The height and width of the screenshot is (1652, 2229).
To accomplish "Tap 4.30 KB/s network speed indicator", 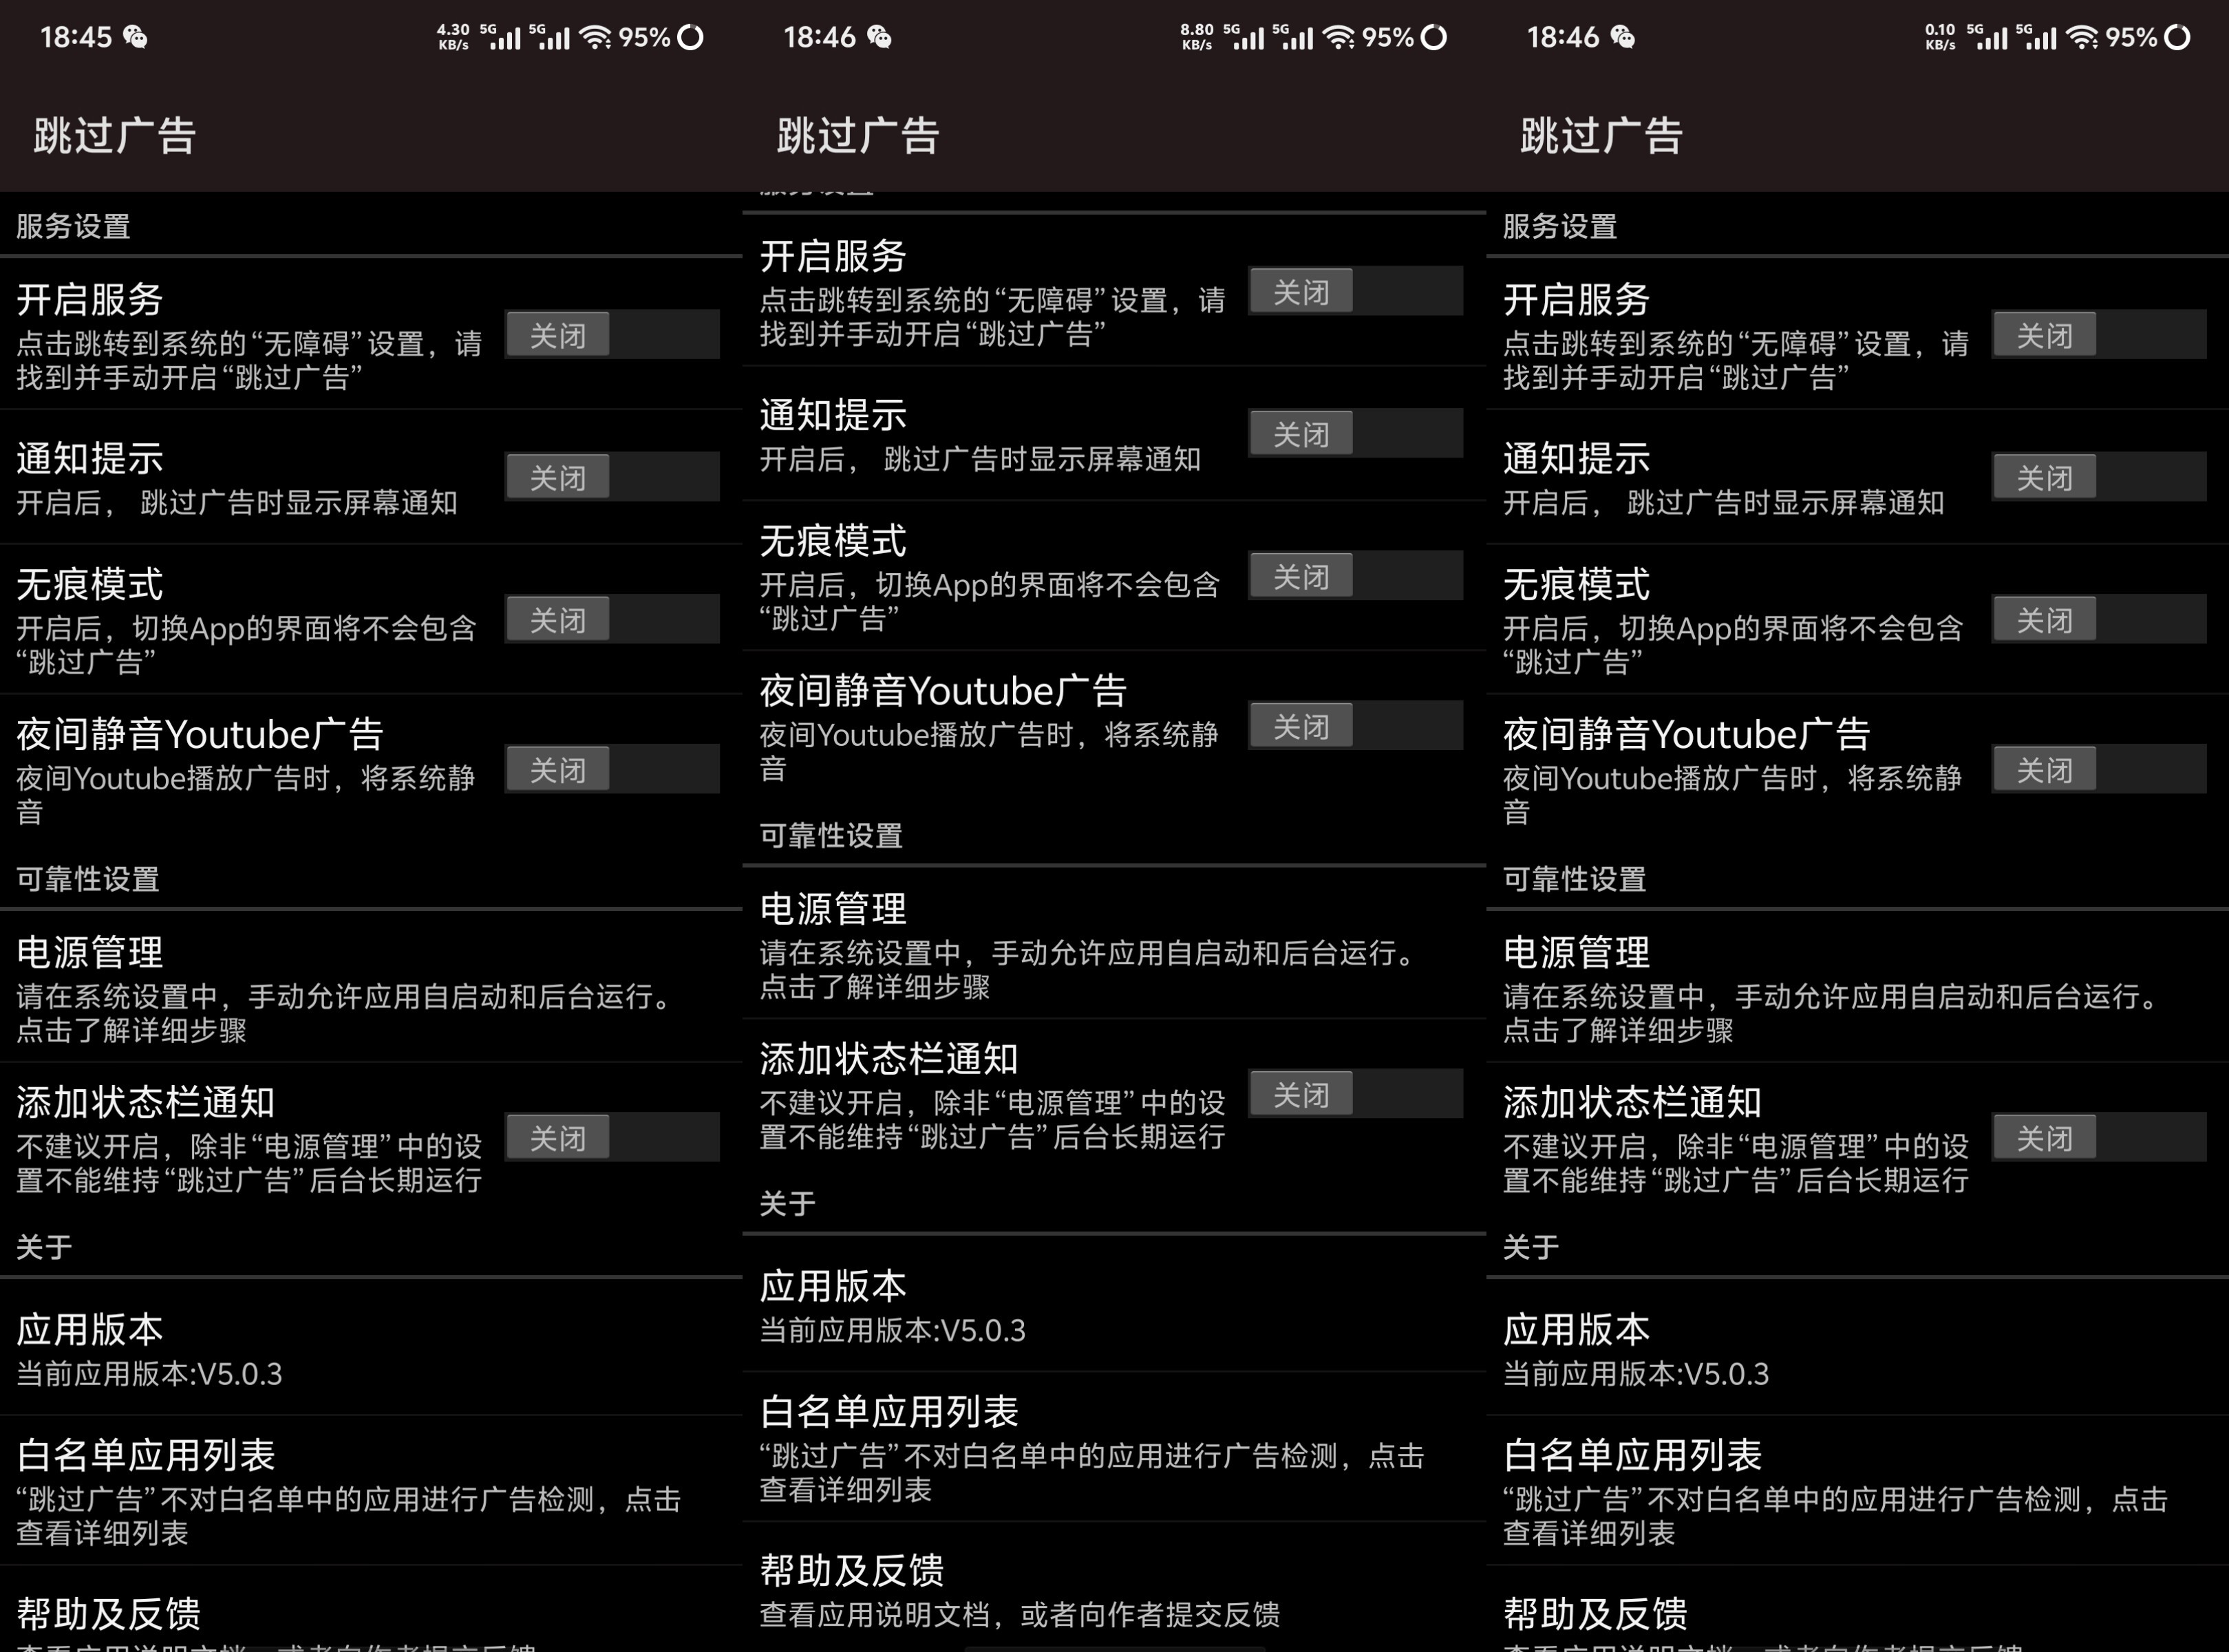I will [x=453, y=38].
